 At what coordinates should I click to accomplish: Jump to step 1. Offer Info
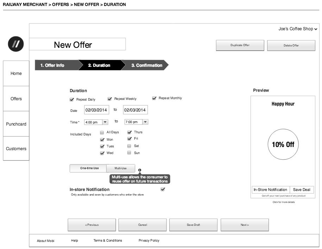pyautogui.click(x=55, y=65)
